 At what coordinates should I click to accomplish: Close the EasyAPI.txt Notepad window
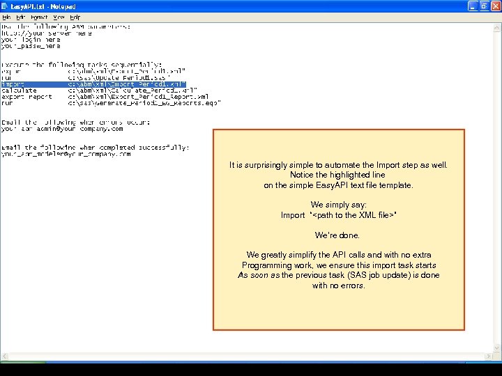pos(496,6)
